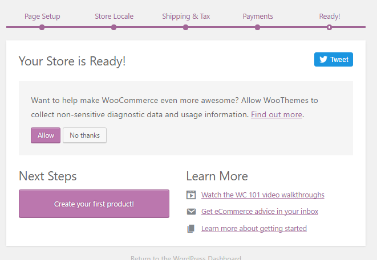Click the getting started documents icon
Screen dimensions: 377x260
(x=191, y=229)
